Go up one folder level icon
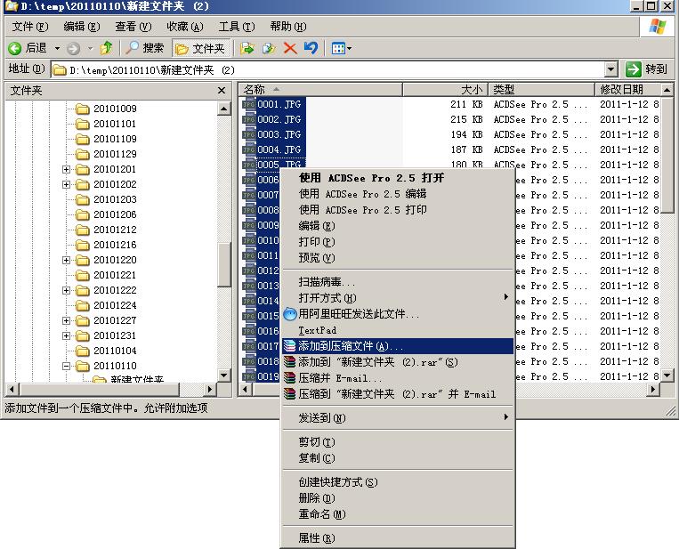Viewport: 679px width, 549px height. tap(106, 48)
